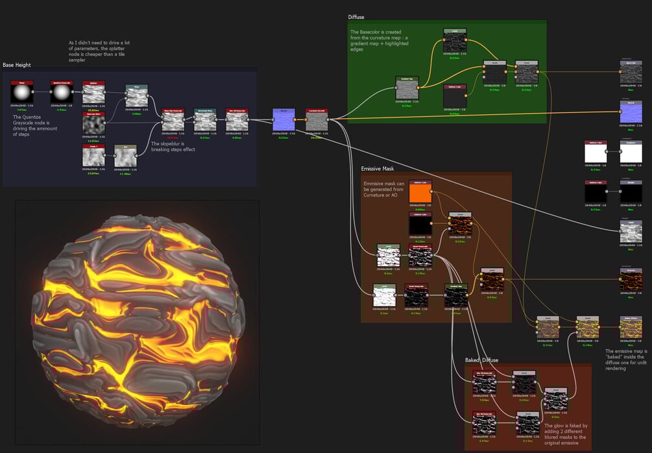The image size is (652, 453).
Task: Select the second Blend node in Diffuse frame
Action: pos(526,73)
